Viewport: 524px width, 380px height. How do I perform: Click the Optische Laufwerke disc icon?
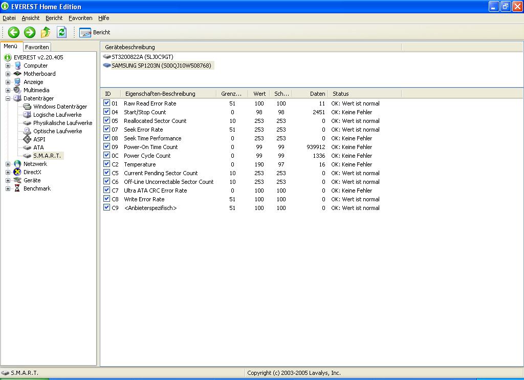coord(27,131)
